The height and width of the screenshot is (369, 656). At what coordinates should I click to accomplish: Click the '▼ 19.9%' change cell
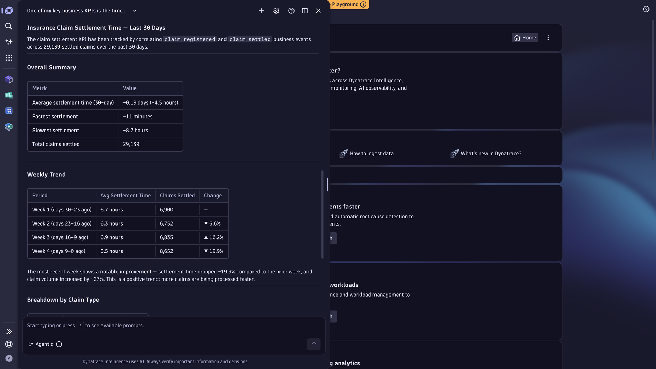pos(214,251)
